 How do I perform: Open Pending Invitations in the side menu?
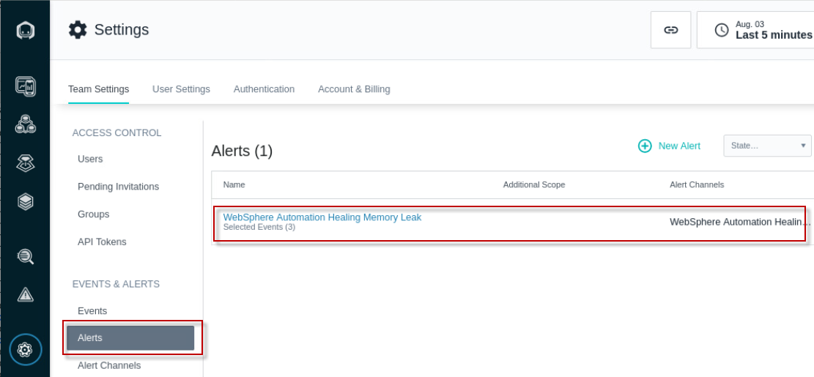click(x=119, y=187)
